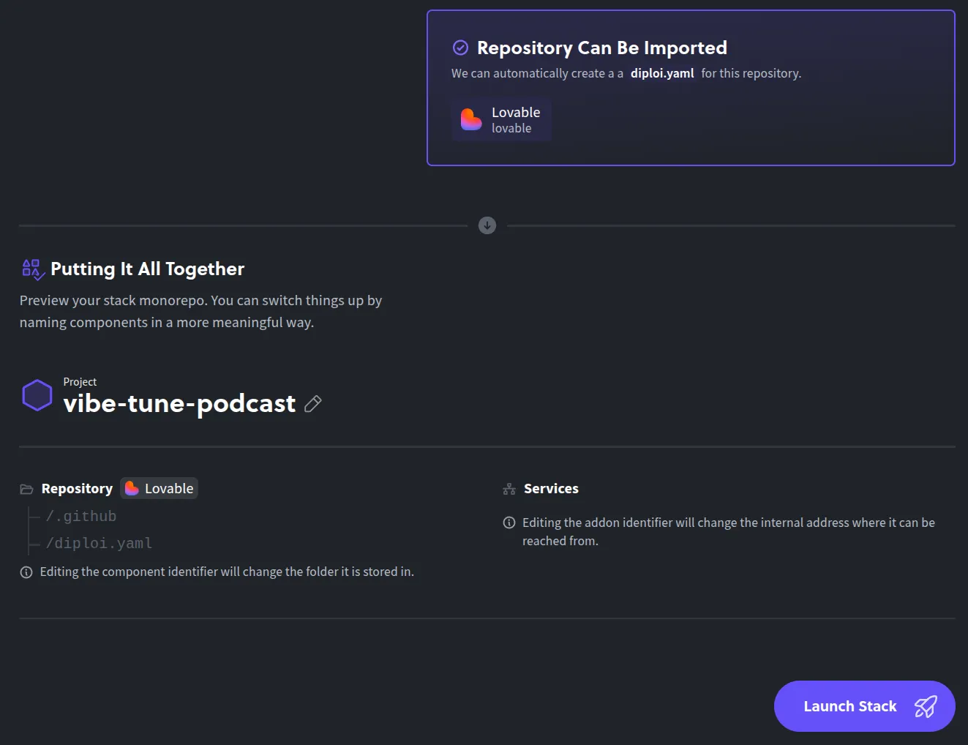Click the services network icon beside Services
Screen dimensions: 968x745
click(x=509, y=488)
